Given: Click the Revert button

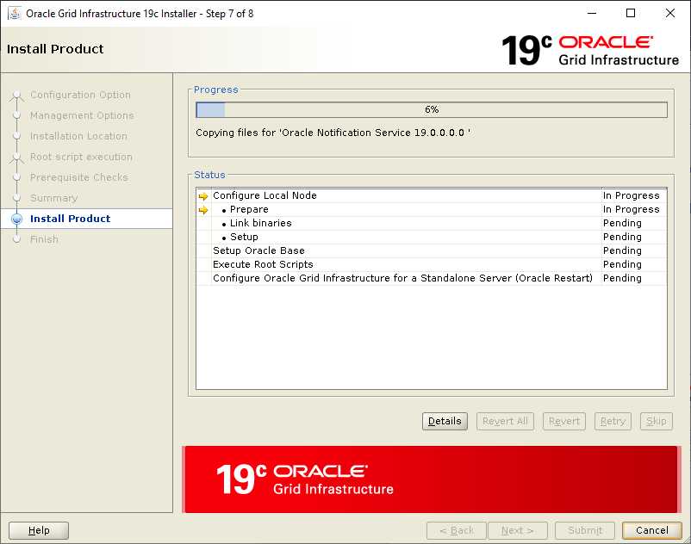Looking at the screenshot, I should 564,421.
